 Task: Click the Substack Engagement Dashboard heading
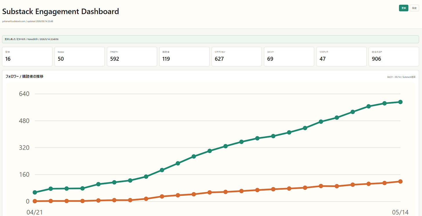[61, 12]
